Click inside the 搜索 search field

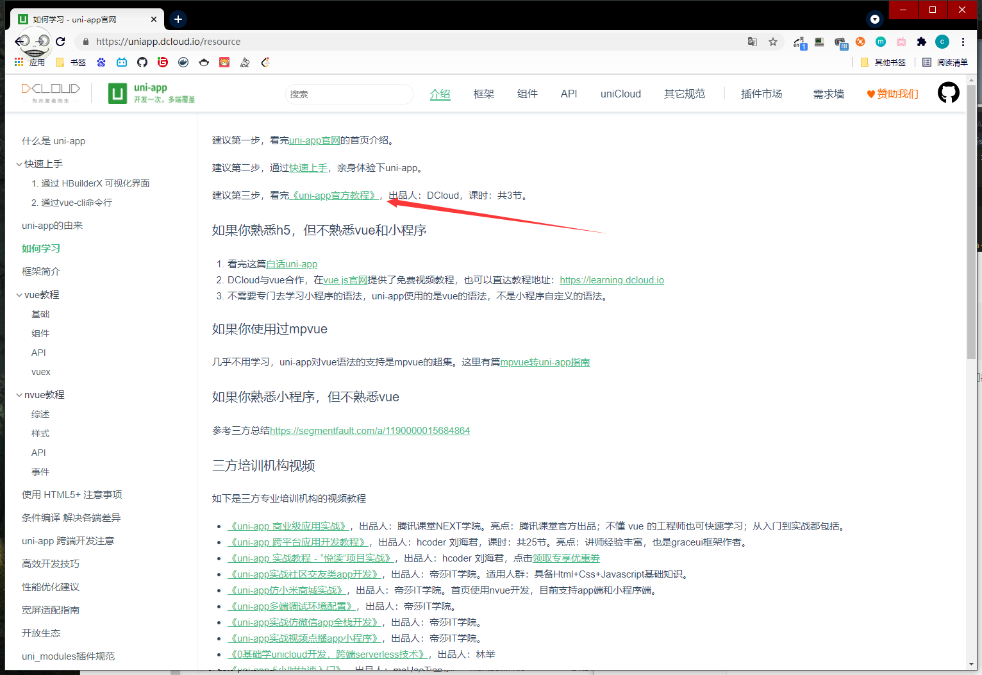pyautogui.click(x=349, y=94)
